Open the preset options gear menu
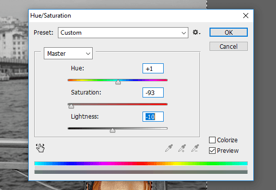 pyautogui.click(x=196, y=32)
